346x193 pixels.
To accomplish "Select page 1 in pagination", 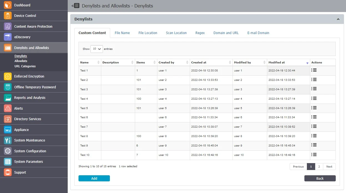I will click(x=311, y=166).
